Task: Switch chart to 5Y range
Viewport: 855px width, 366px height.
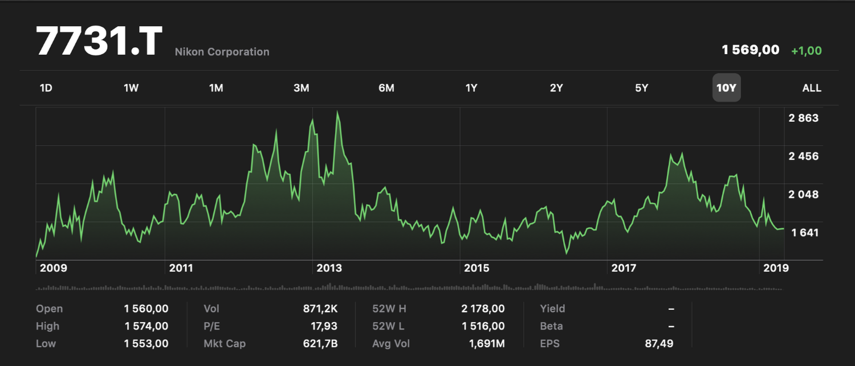Action: 642,88
